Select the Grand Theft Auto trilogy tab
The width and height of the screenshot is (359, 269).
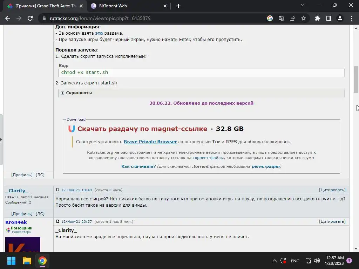(x=45, y=6)
